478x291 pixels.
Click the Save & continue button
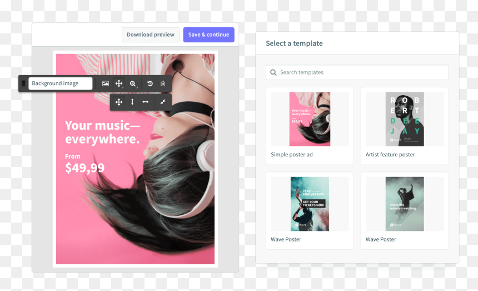pyautogui.click(x=209, y=34)
